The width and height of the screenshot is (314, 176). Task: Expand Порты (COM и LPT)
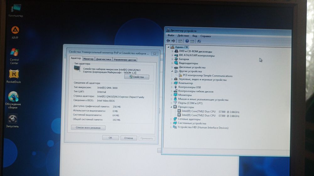(x=171, y=103)
